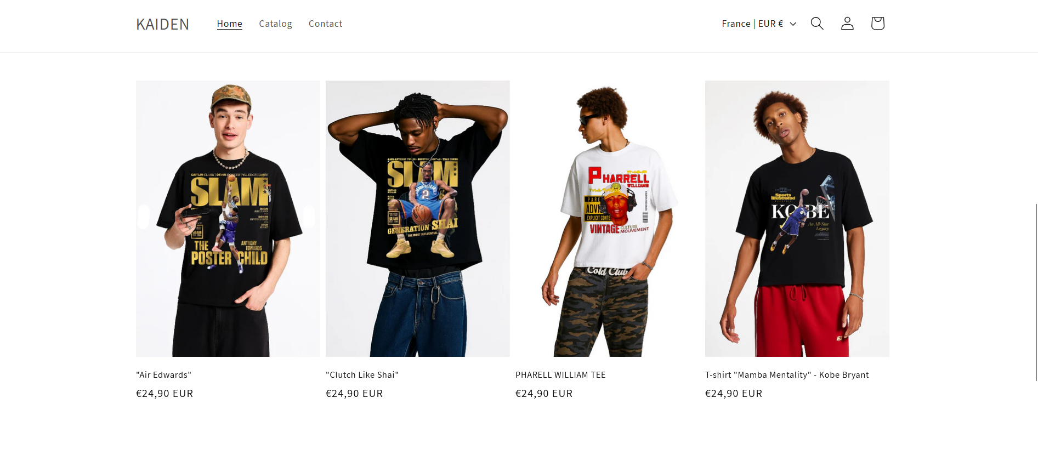
Task: Open the "Clutch Like Shai" product title
Action: coord(362,375)
